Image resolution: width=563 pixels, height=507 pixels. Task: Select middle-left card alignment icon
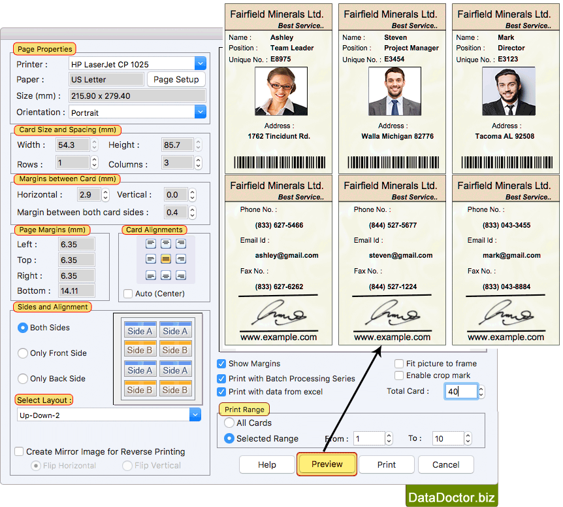tap(151, 259)
